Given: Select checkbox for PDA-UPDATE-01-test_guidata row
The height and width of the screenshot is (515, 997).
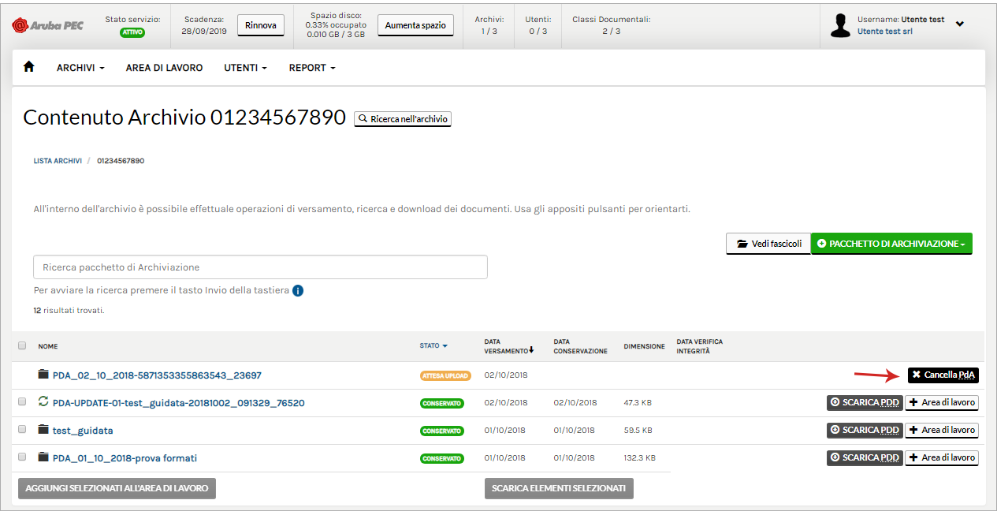Looking at the screenshot, I should [22, 402].
